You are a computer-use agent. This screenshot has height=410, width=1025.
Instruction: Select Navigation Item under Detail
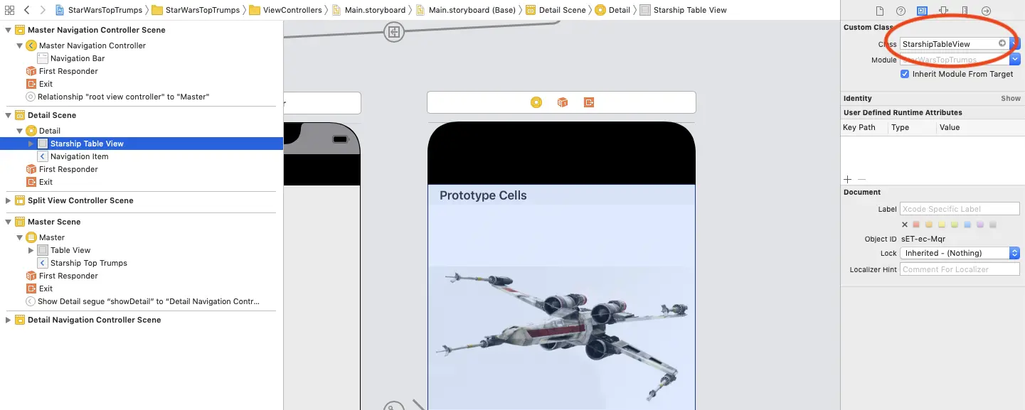79,156
